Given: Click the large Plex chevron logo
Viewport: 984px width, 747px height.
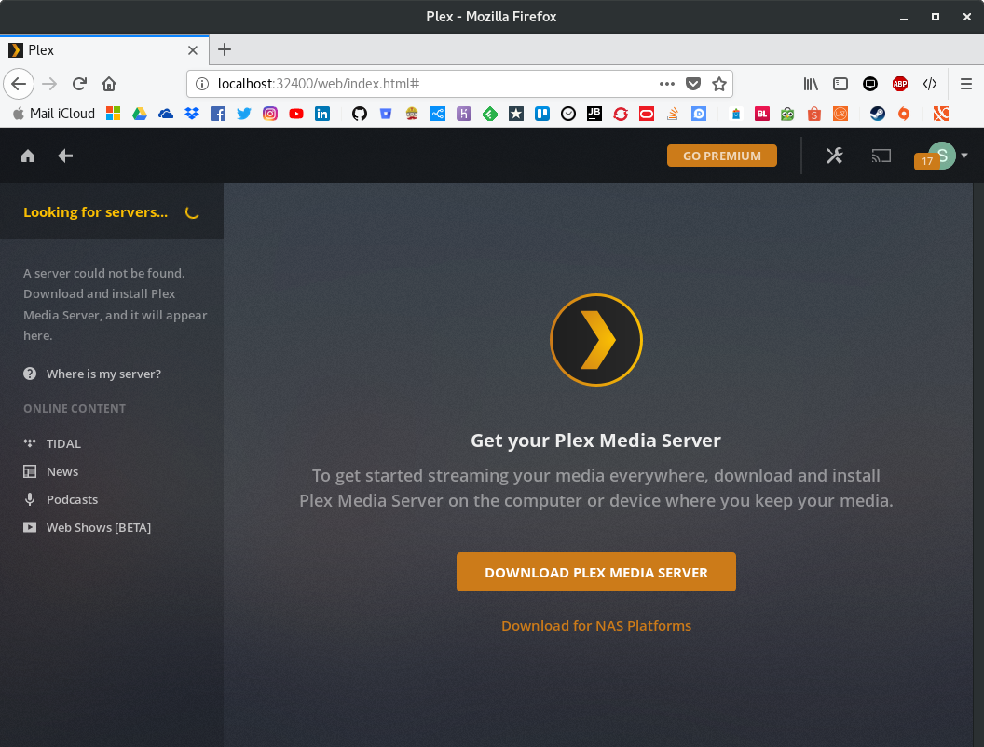Looking at the screenshot, I should [596, 340].
